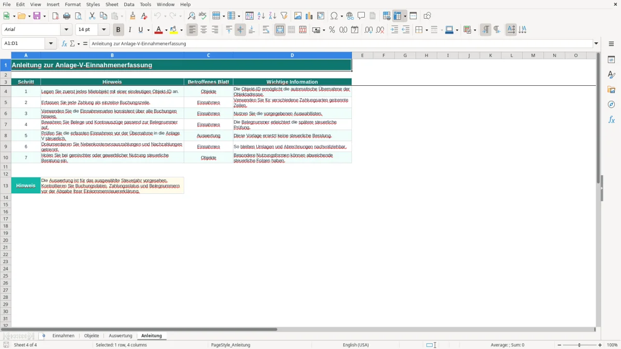621x349 pixels.
Task: Open the sidebar Functions panel
Action: (x=611, y=120)
